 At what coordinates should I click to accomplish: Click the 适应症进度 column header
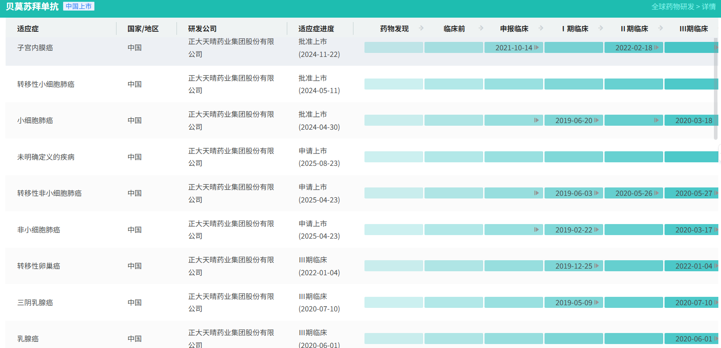316,29
